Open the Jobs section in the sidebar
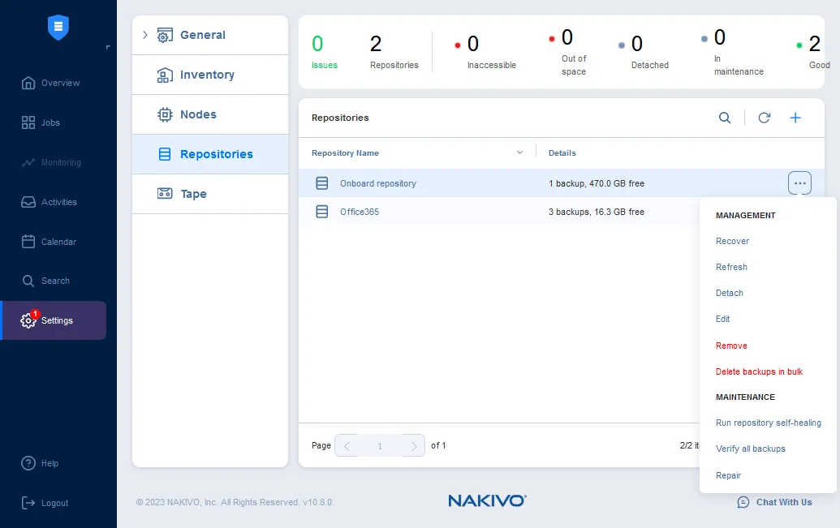Viewport: 840px width, 528px height. coord(50,122)
